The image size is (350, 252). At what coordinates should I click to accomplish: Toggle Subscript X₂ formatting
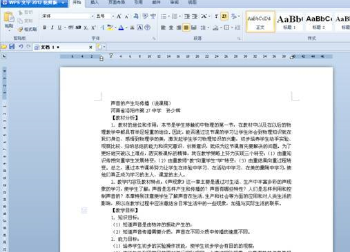tap(86, 28)
